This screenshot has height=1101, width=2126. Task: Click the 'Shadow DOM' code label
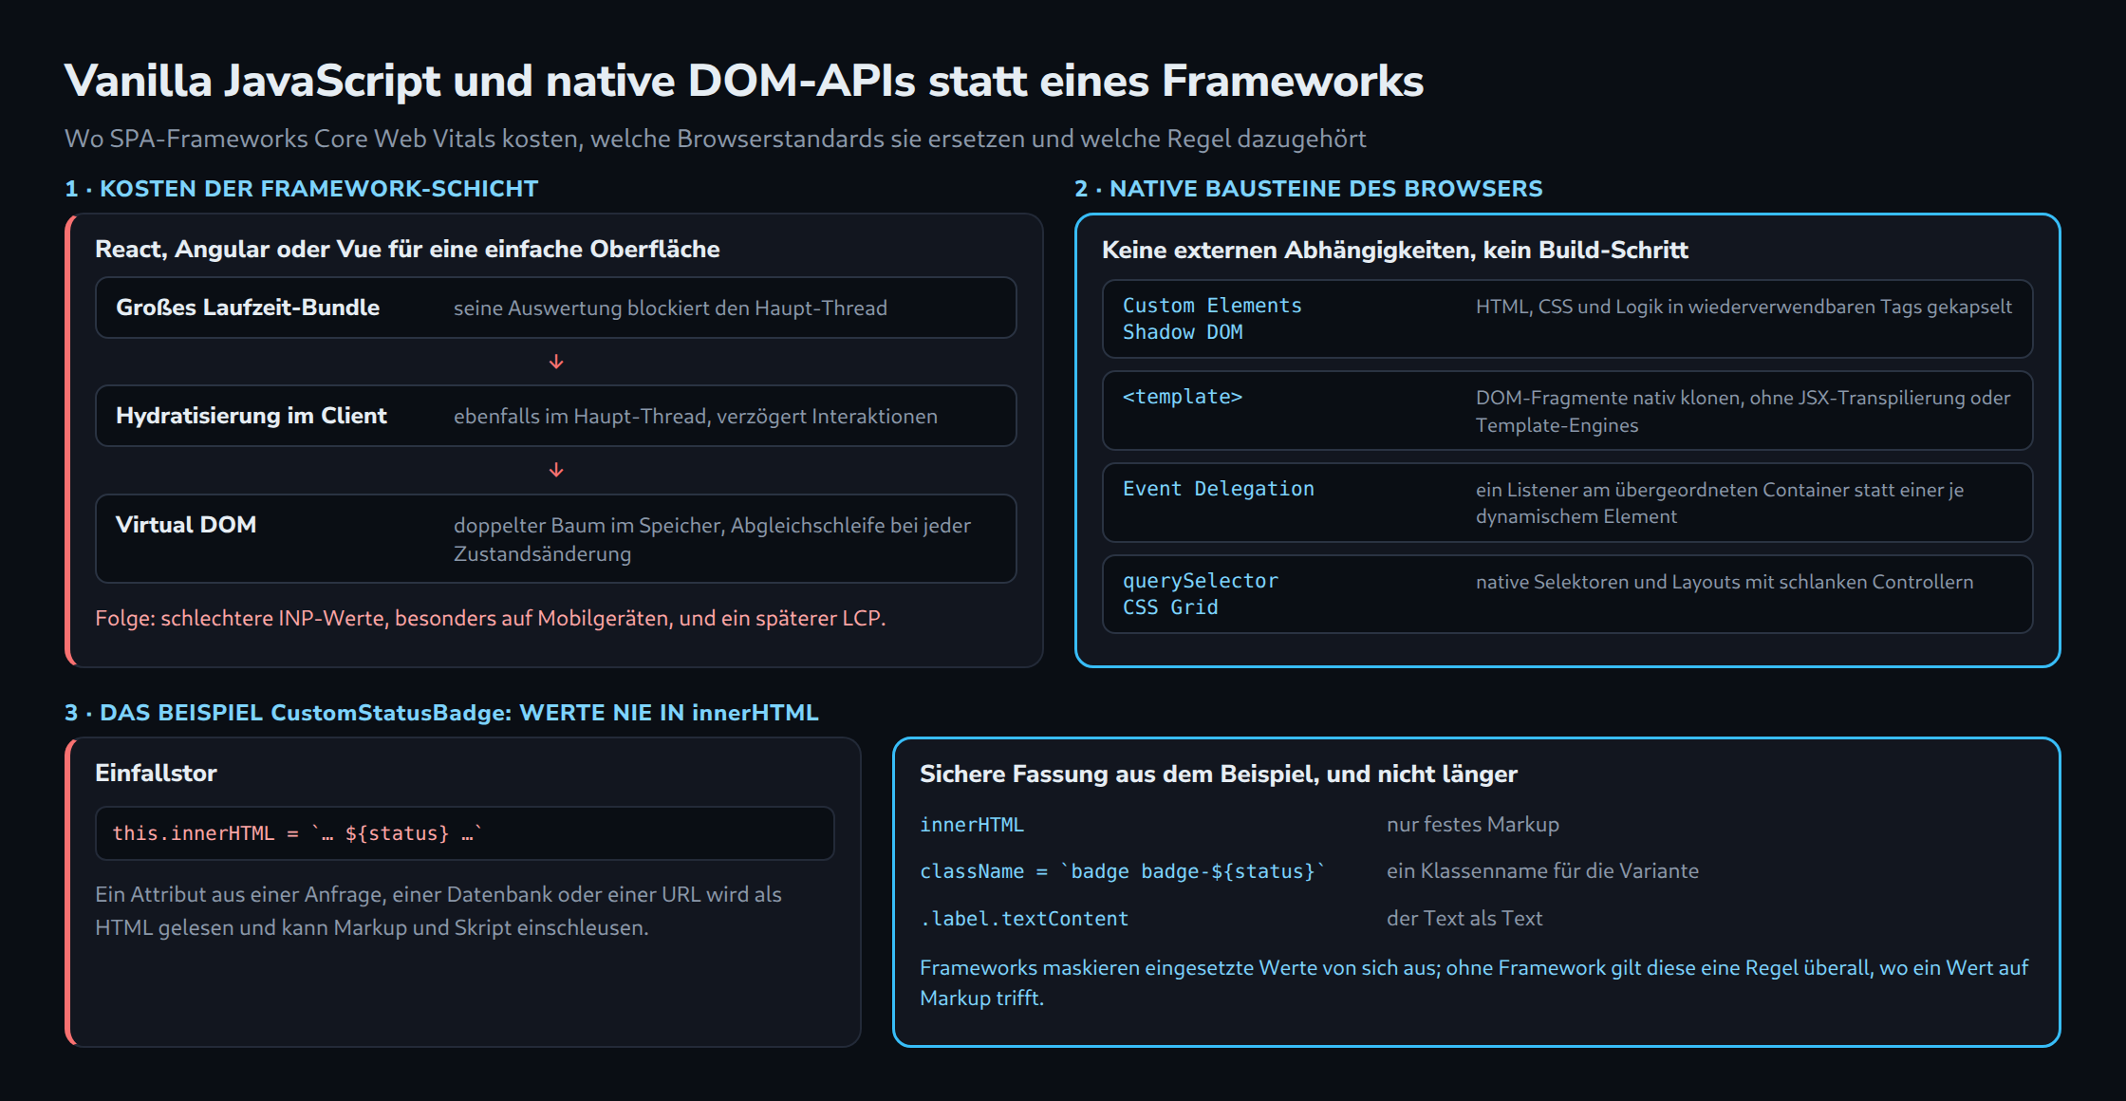point(1183,332)
